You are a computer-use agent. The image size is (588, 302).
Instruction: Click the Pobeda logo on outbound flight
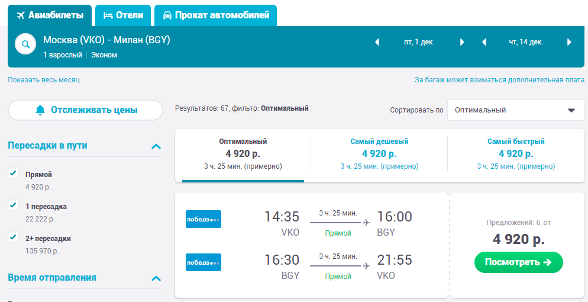[x=203, y=219]
